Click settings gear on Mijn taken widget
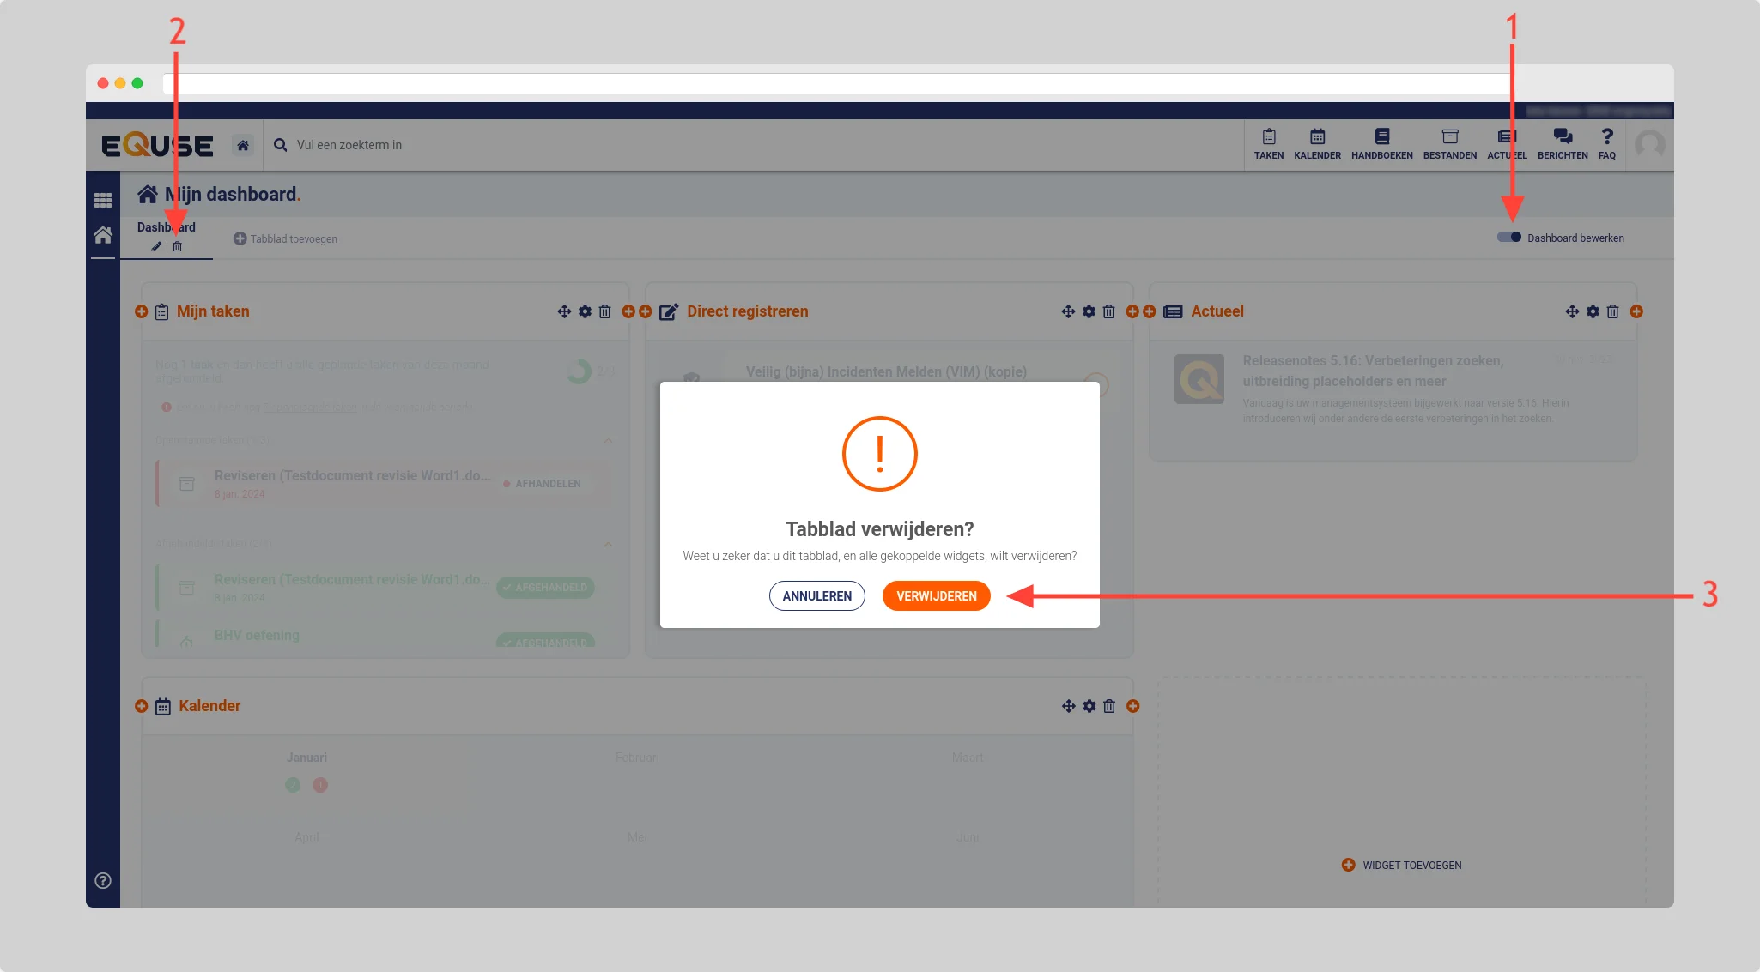The height and width of the screenshot is (972, 1760). click(x=585, y=311)
